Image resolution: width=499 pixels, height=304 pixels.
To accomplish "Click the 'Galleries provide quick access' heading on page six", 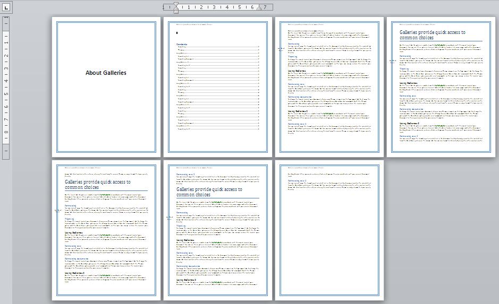I will pos(209,192).
